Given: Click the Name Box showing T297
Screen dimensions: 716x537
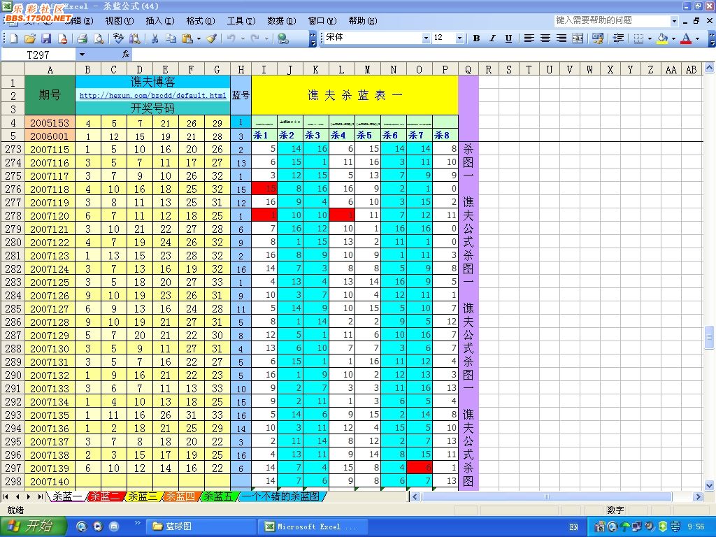Looking at the screenshot, I should click(38, 55).
